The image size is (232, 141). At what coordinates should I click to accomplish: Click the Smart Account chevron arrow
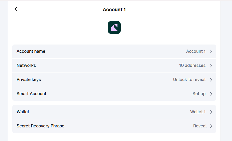[x=211, y=94]
